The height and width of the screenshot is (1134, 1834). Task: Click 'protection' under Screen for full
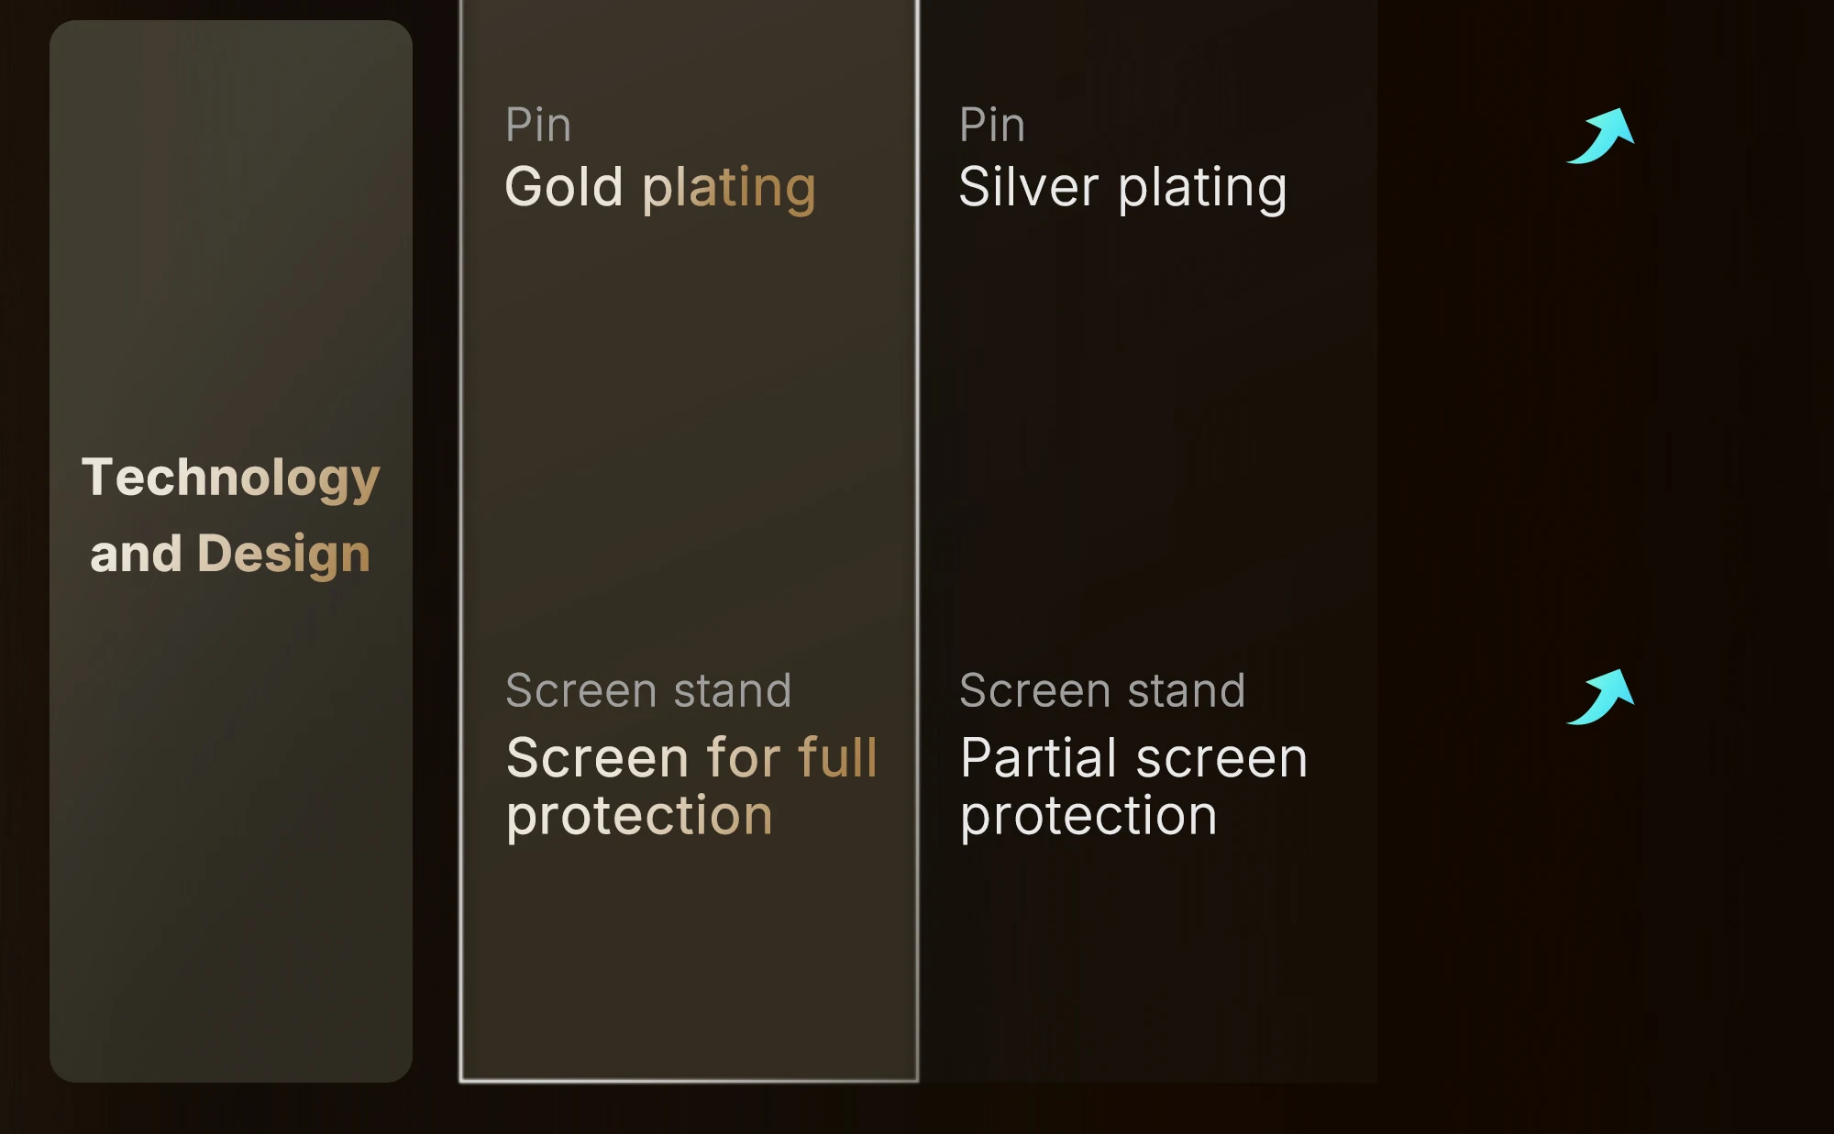point(639,815)
